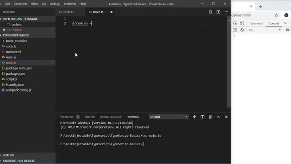Switch to the code.ts editor tab

click(69, 12)
